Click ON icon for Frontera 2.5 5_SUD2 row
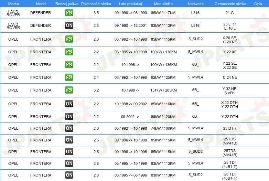Viewport: 269px width, 181px height. click(69, 151)
